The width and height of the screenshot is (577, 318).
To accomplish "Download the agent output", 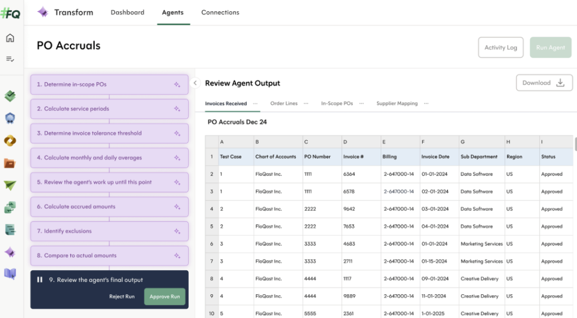I will 544,83.
